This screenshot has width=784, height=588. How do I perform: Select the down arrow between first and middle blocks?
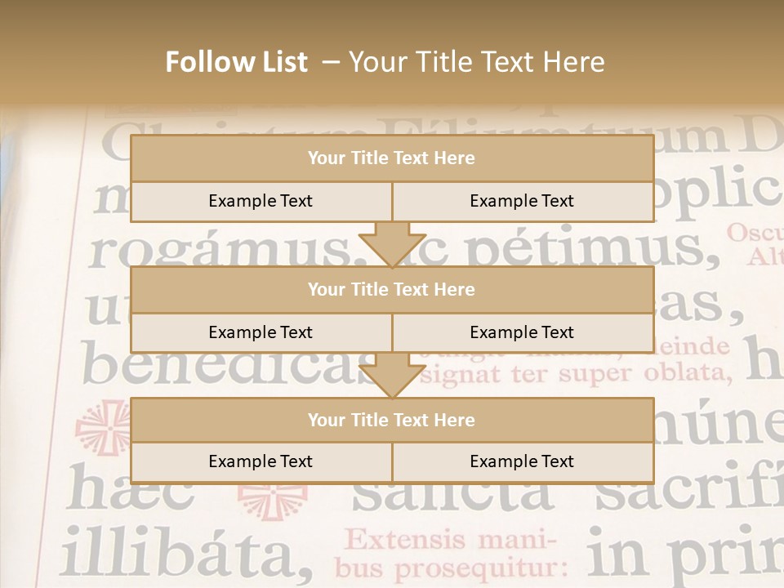(x=393, y=244)
